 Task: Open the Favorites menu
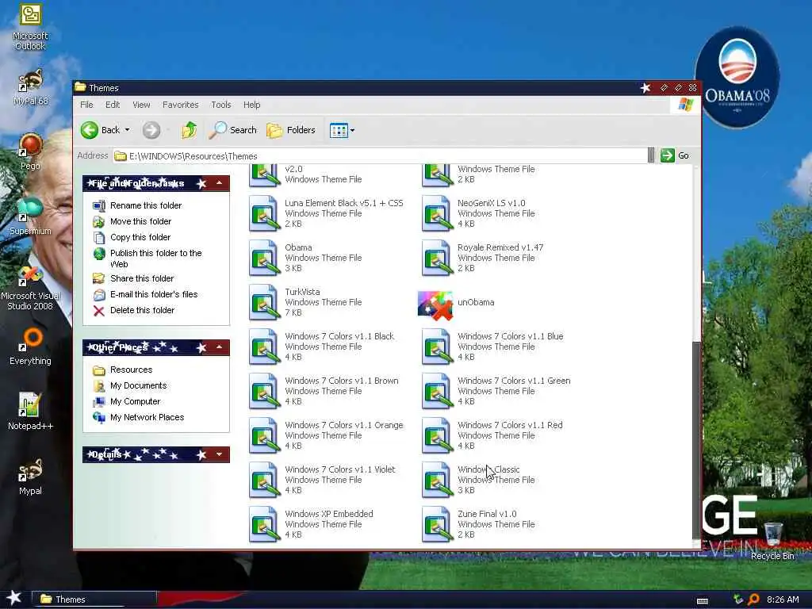coord(180,105)
